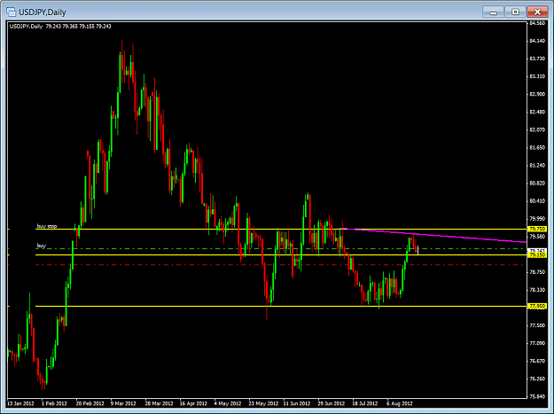Click the 79.580 price scale label

pos(537,237)
